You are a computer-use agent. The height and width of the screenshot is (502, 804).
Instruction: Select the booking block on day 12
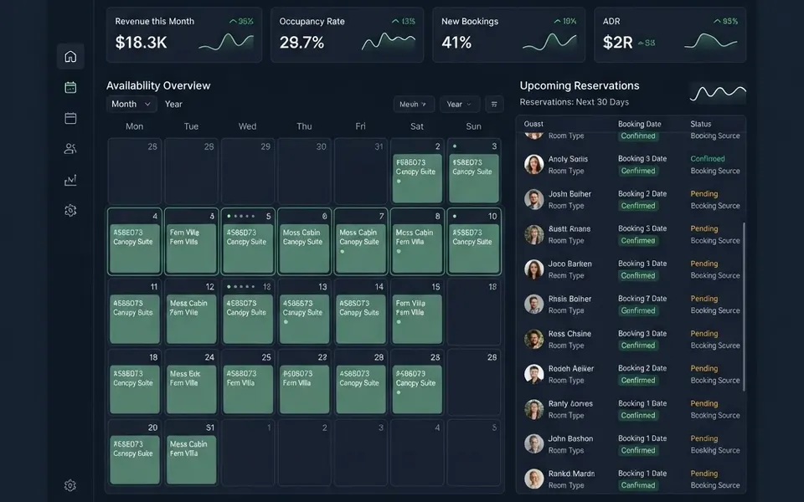(x=191, y=319)
